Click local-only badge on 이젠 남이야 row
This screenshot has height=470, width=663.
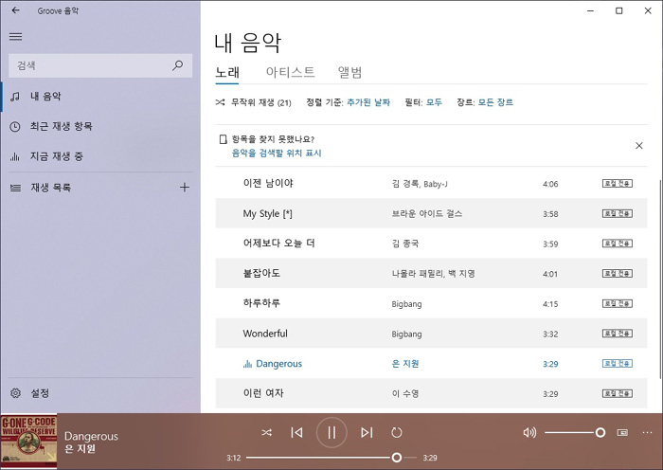click(x=618, y=183)
